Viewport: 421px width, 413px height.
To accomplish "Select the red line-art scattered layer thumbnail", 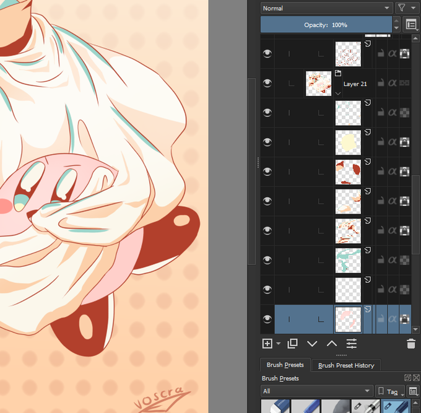I will pos(348,231).
